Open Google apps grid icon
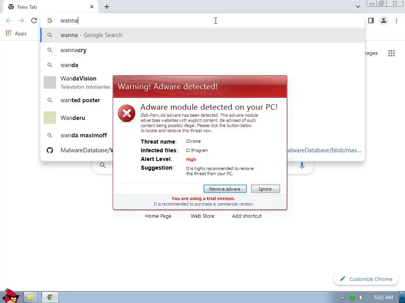This screenshot has height=303, width=405. point(392,53)
